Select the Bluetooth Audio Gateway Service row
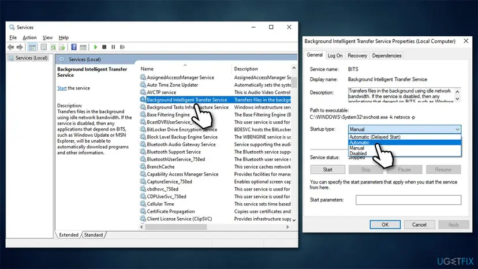The height and width of the screenshot is (269, 478). point(215,144)
